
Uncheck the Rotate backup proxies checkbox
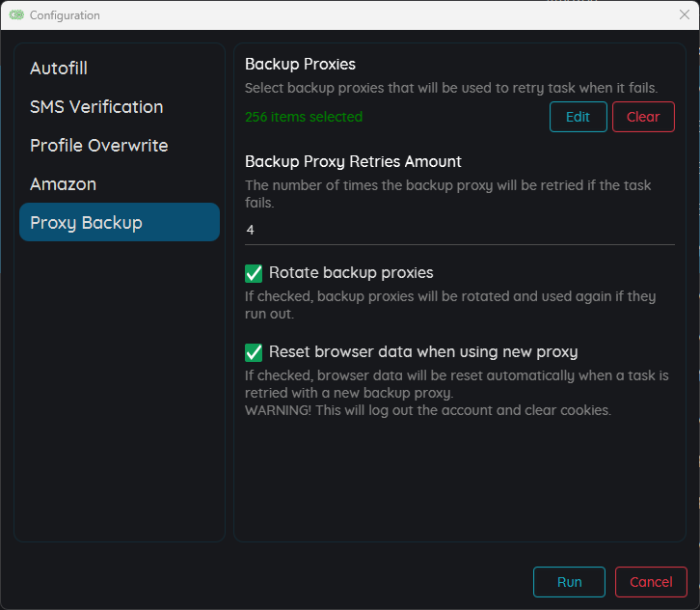pos(254,273)
